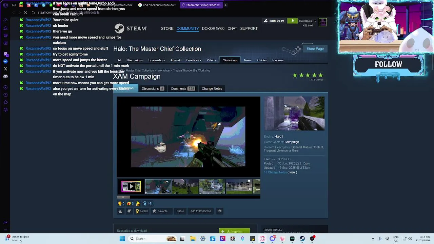Click the video thumbnail with play icon
The height and width of the screenshot is (244, 434).
(131, 186)
